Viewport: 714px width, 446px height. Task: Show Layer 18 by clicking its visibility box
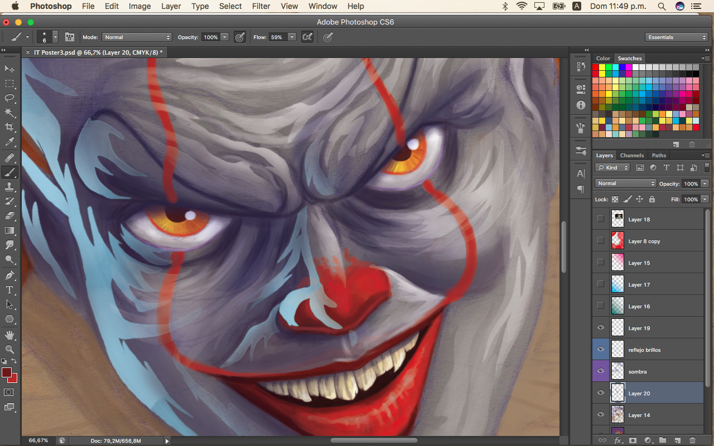pyautogui.click(x=600, y=219)
